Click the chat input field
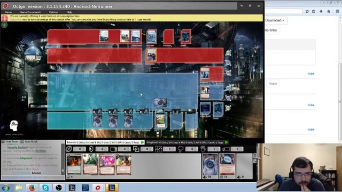The image size is (342, 192). tap(33, 178)
